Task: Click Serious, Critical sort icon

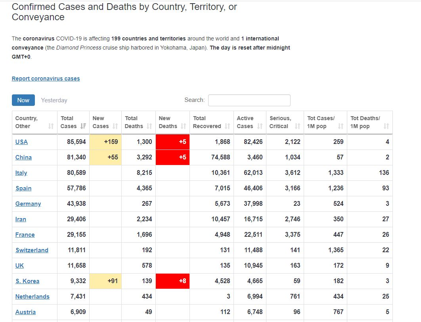Action: [298, 126]
